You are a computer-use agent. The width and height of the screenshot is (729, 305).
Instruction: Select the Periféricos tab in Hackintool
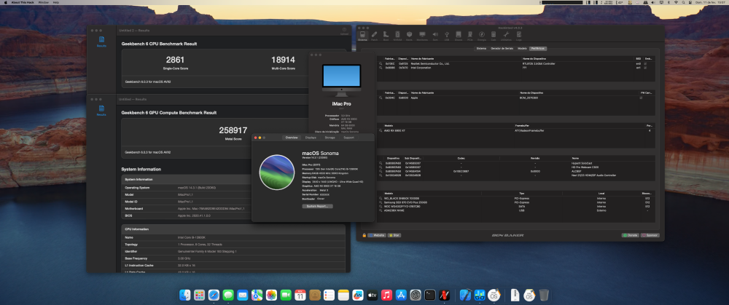pos(538,48)
